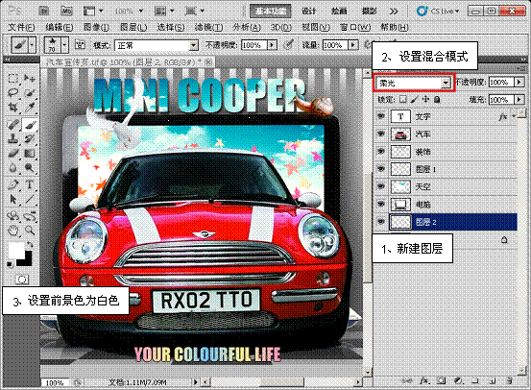This screenshot has height=390, width=531.
Task: Add layer style fx at panel bottom
Action: coord(424,380)
